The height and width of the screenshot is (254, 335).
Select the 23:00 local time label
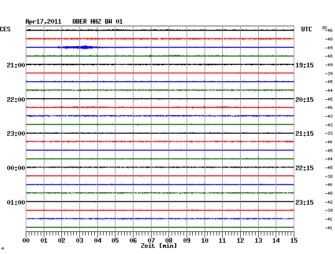16,134
